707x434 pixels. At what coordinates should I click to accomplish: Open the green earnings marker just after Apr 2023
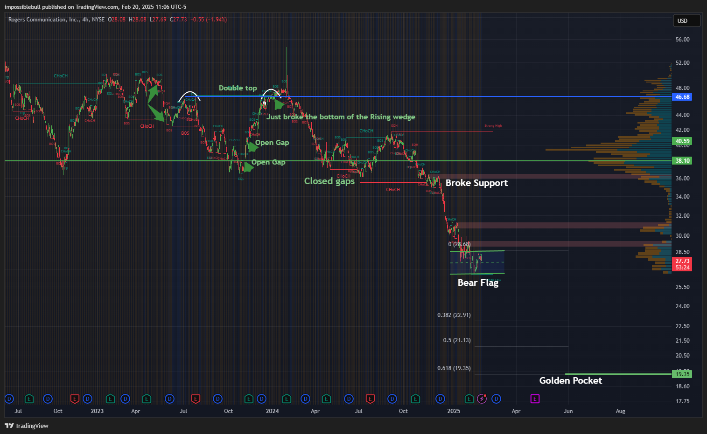(x=147, y=399)
